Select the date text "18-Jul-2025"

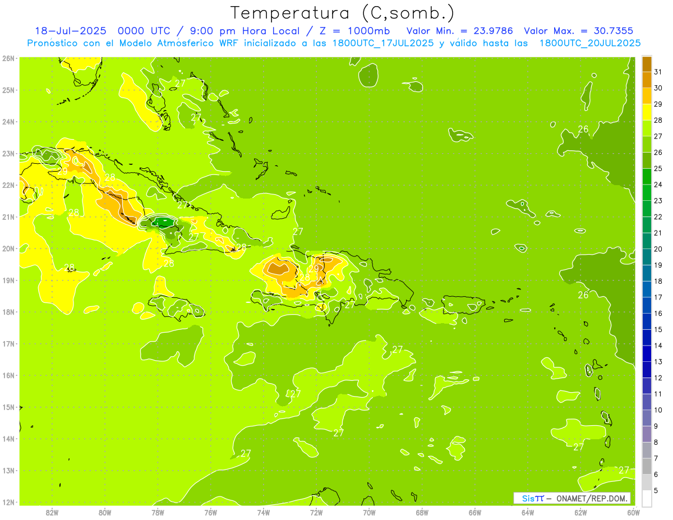(x=71, y=31)
